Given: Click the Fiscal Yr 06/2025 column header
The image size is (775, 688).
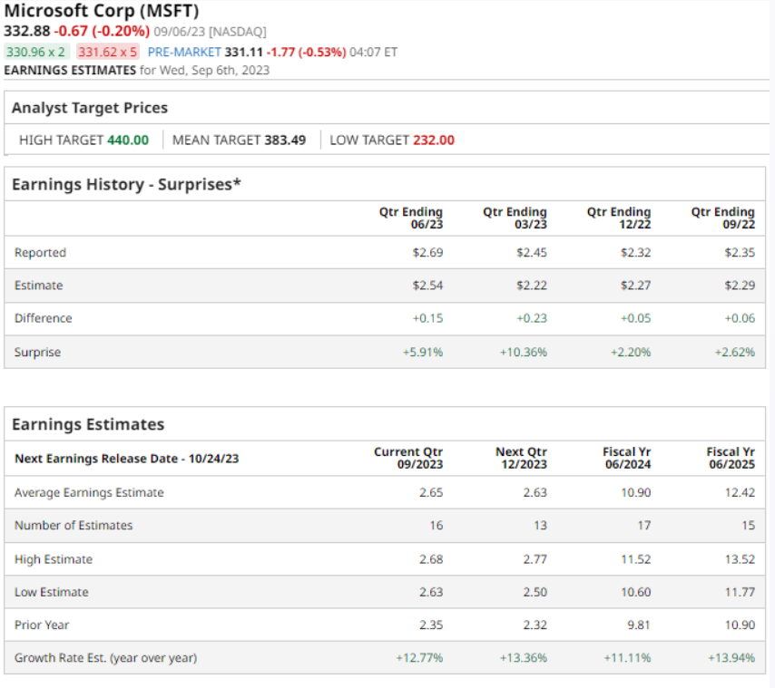Looking at the screenshot, I should [x=731, y=458].
